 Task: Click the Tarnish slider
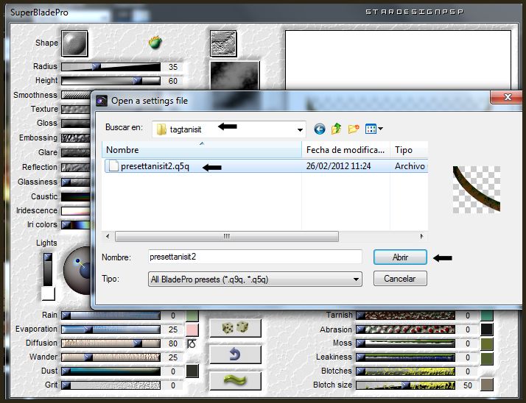click(406, 315)
